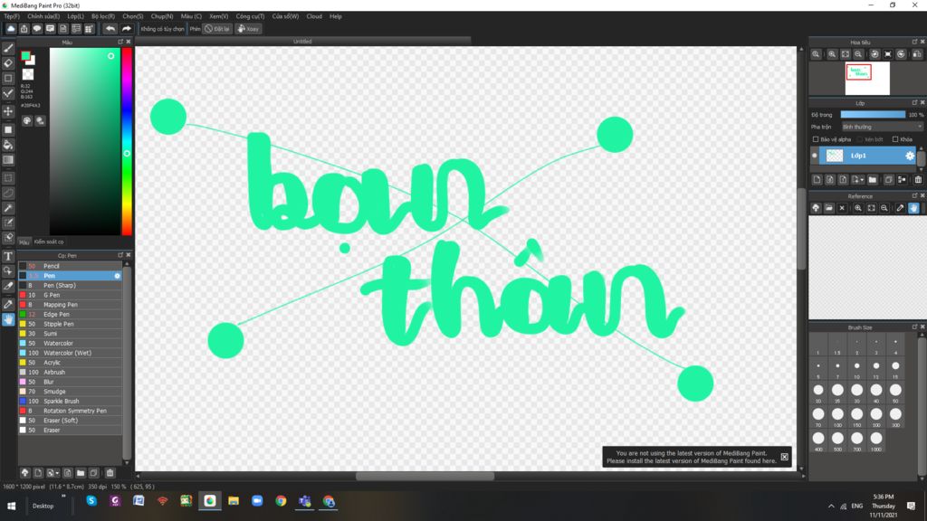Open Cloud menu
927x521 pixels.
[x=314, y=16]
